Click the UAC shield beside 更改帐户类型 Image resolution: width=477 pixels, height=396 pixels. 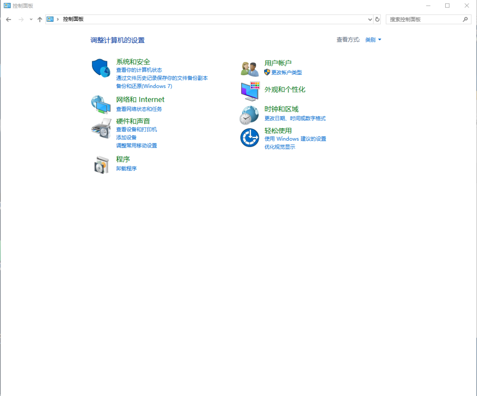pos(267,72)
